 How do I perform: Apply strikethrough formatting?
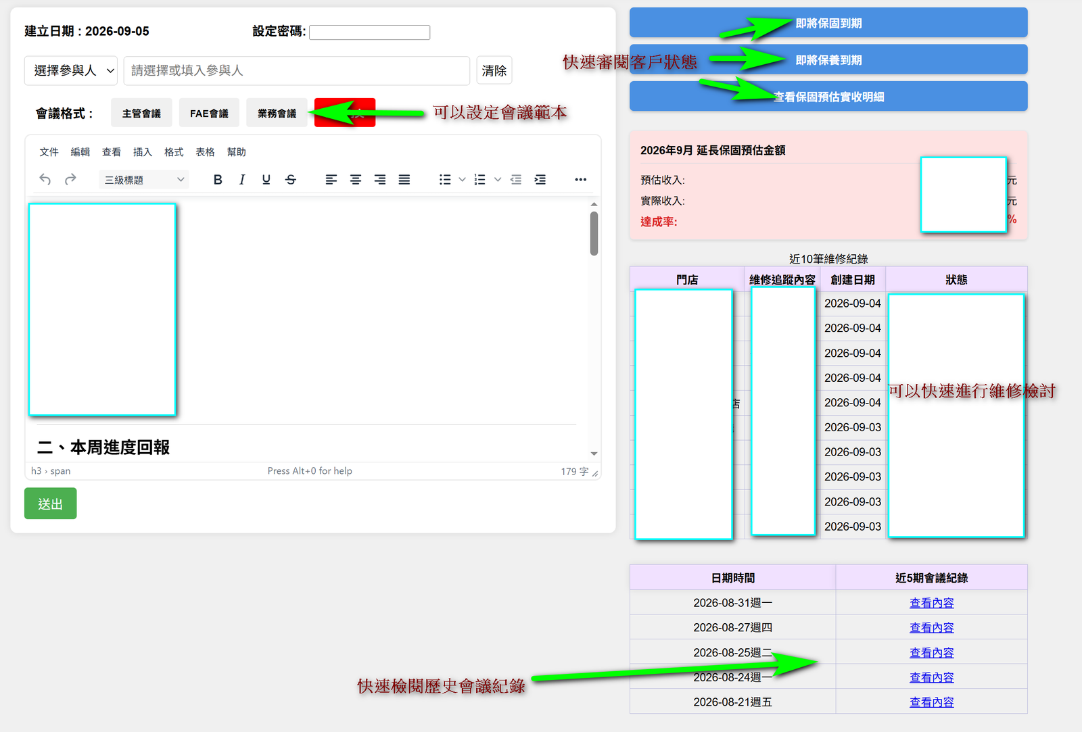click(291, 179)
